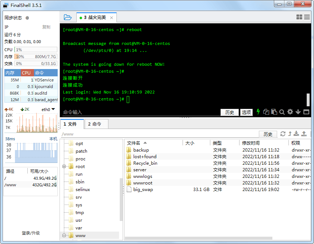Click the lightning quick command icon

[x=258, y=112]
